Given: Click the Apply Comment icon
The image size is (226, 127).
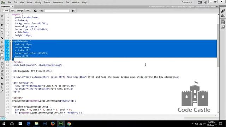Looking at the screenshot, I should [x=2, y=64].
